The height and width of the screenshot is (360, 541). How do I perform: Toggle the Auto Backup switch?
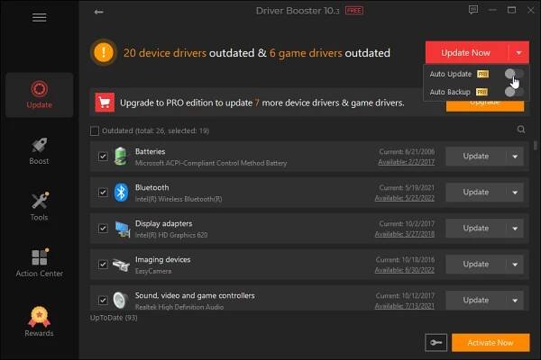pyautogui.click(x=514, y=91)
